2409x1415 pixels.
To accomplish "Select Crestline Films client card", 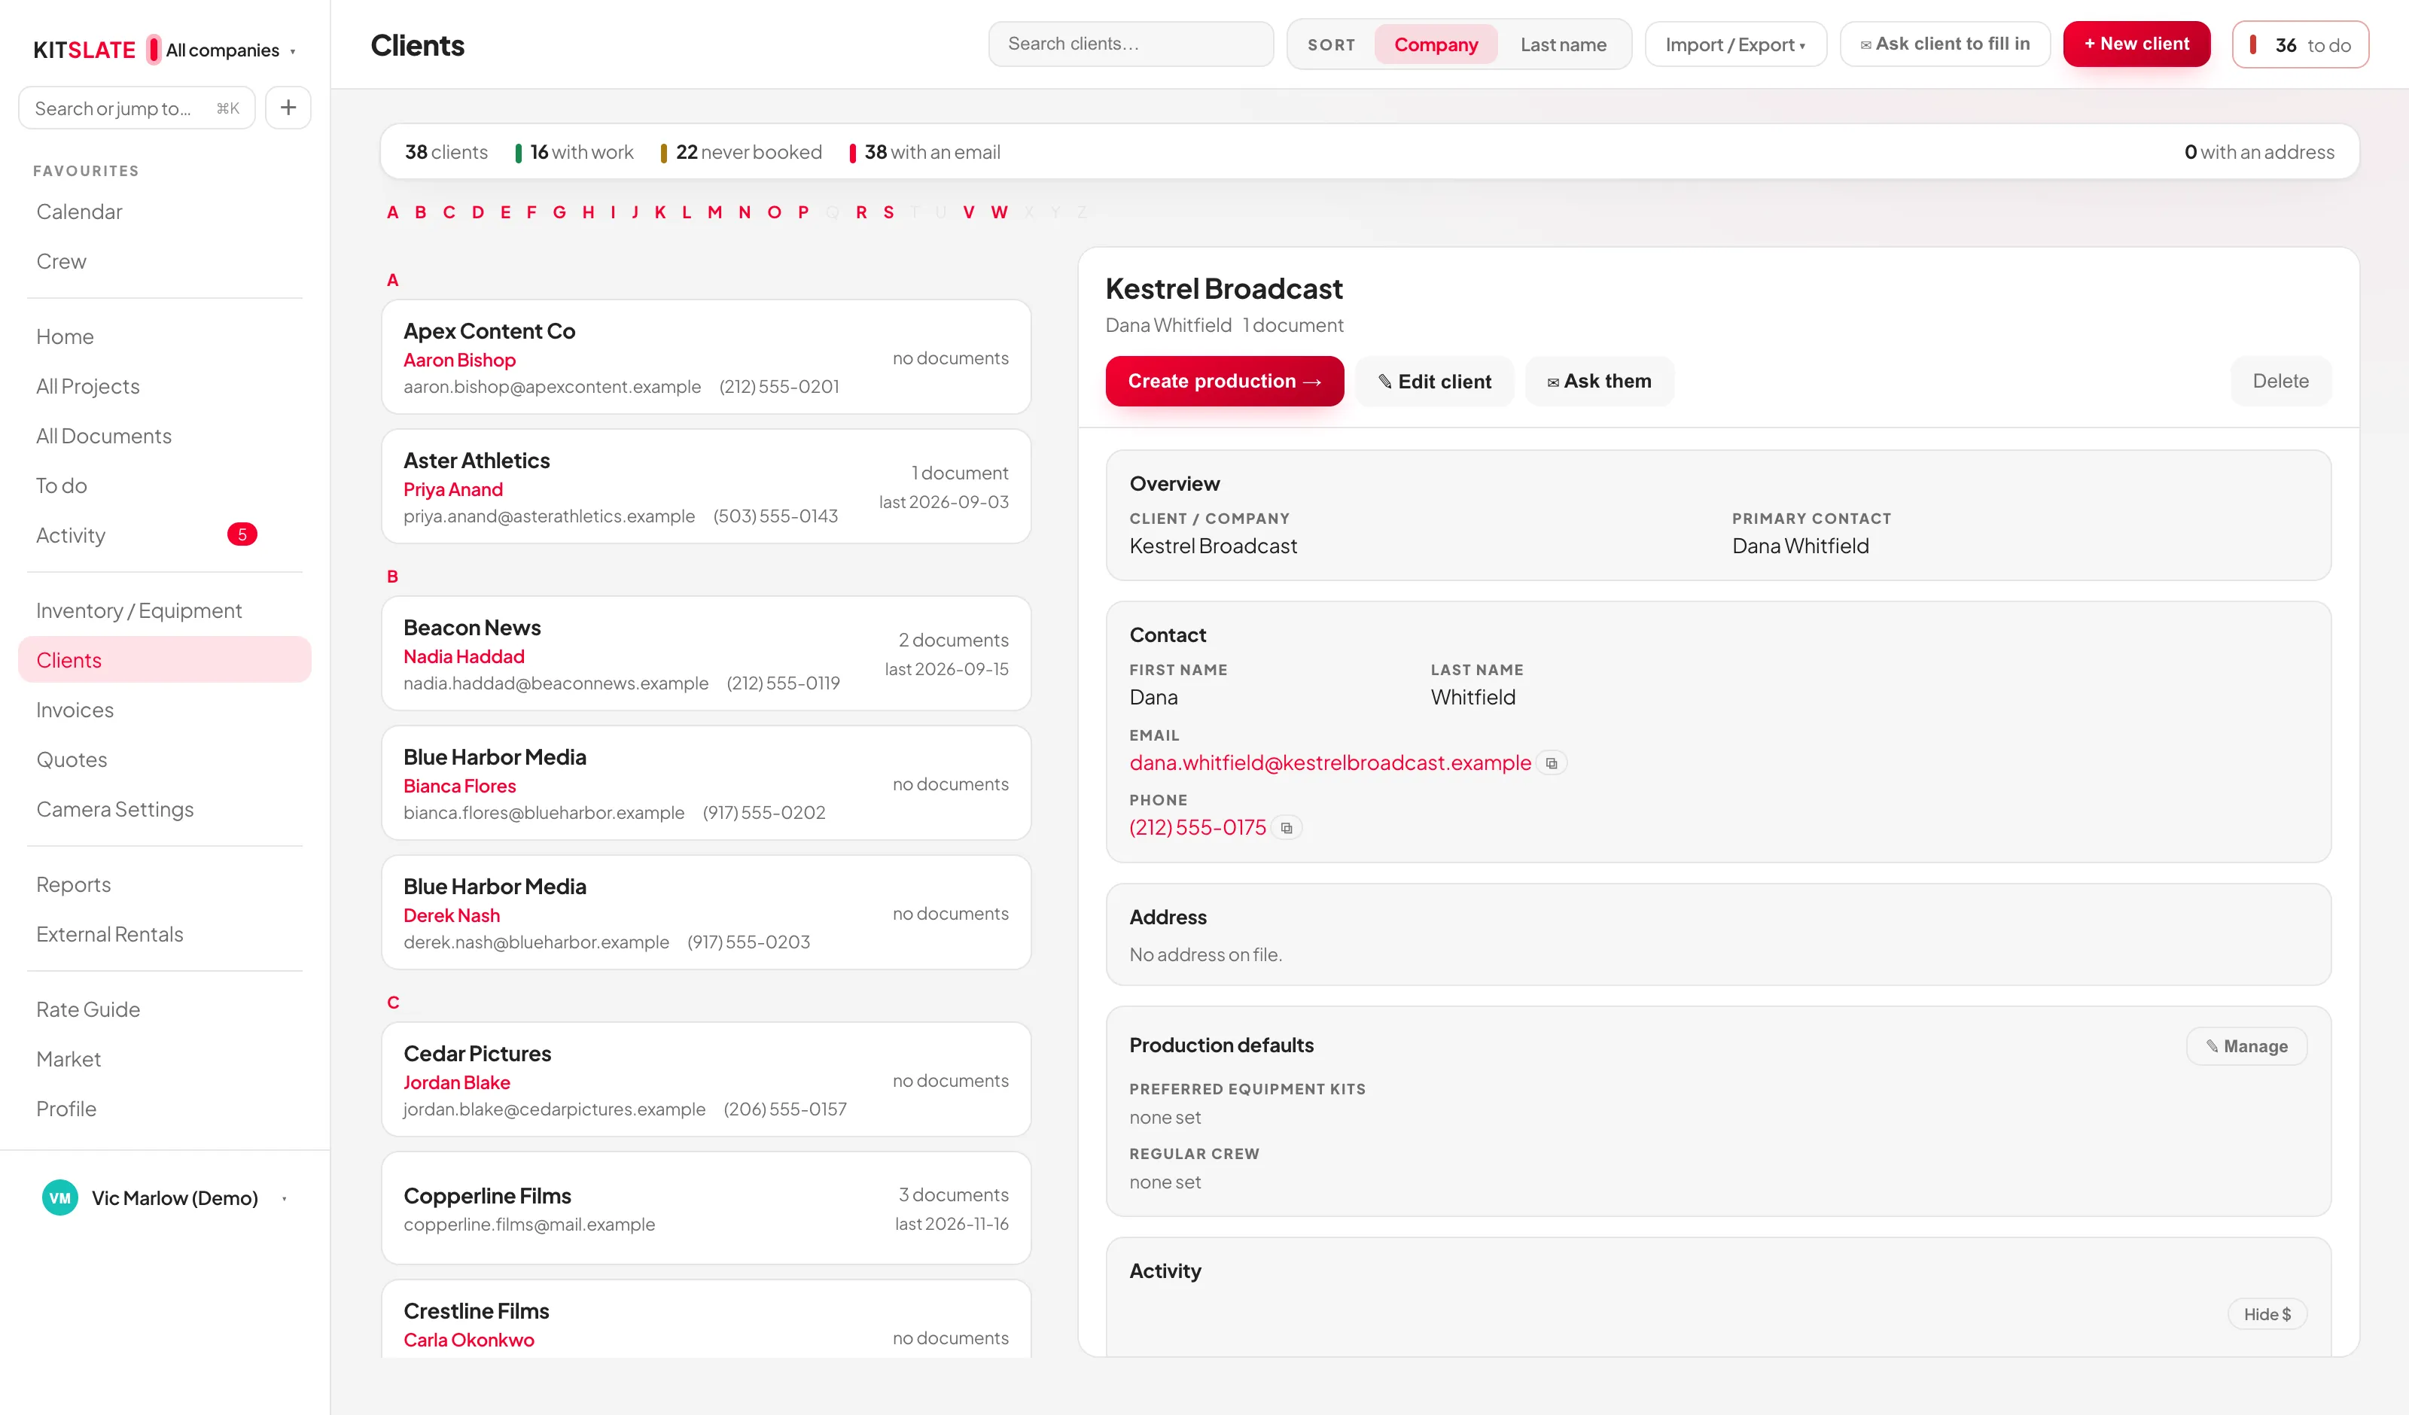I will pyautogui.click(x=706, y=1319).
